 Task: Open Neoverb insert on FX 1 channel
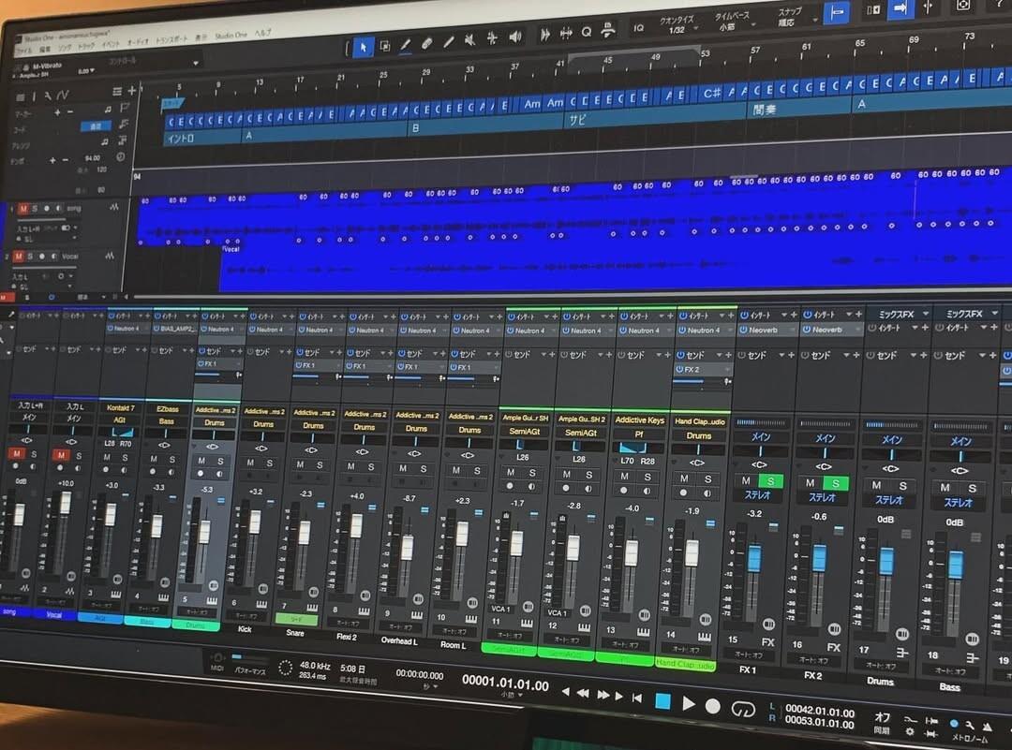click(766, 331)
